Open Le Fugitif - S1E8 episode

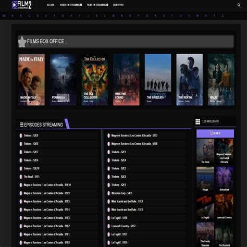(x=119, y=218)
